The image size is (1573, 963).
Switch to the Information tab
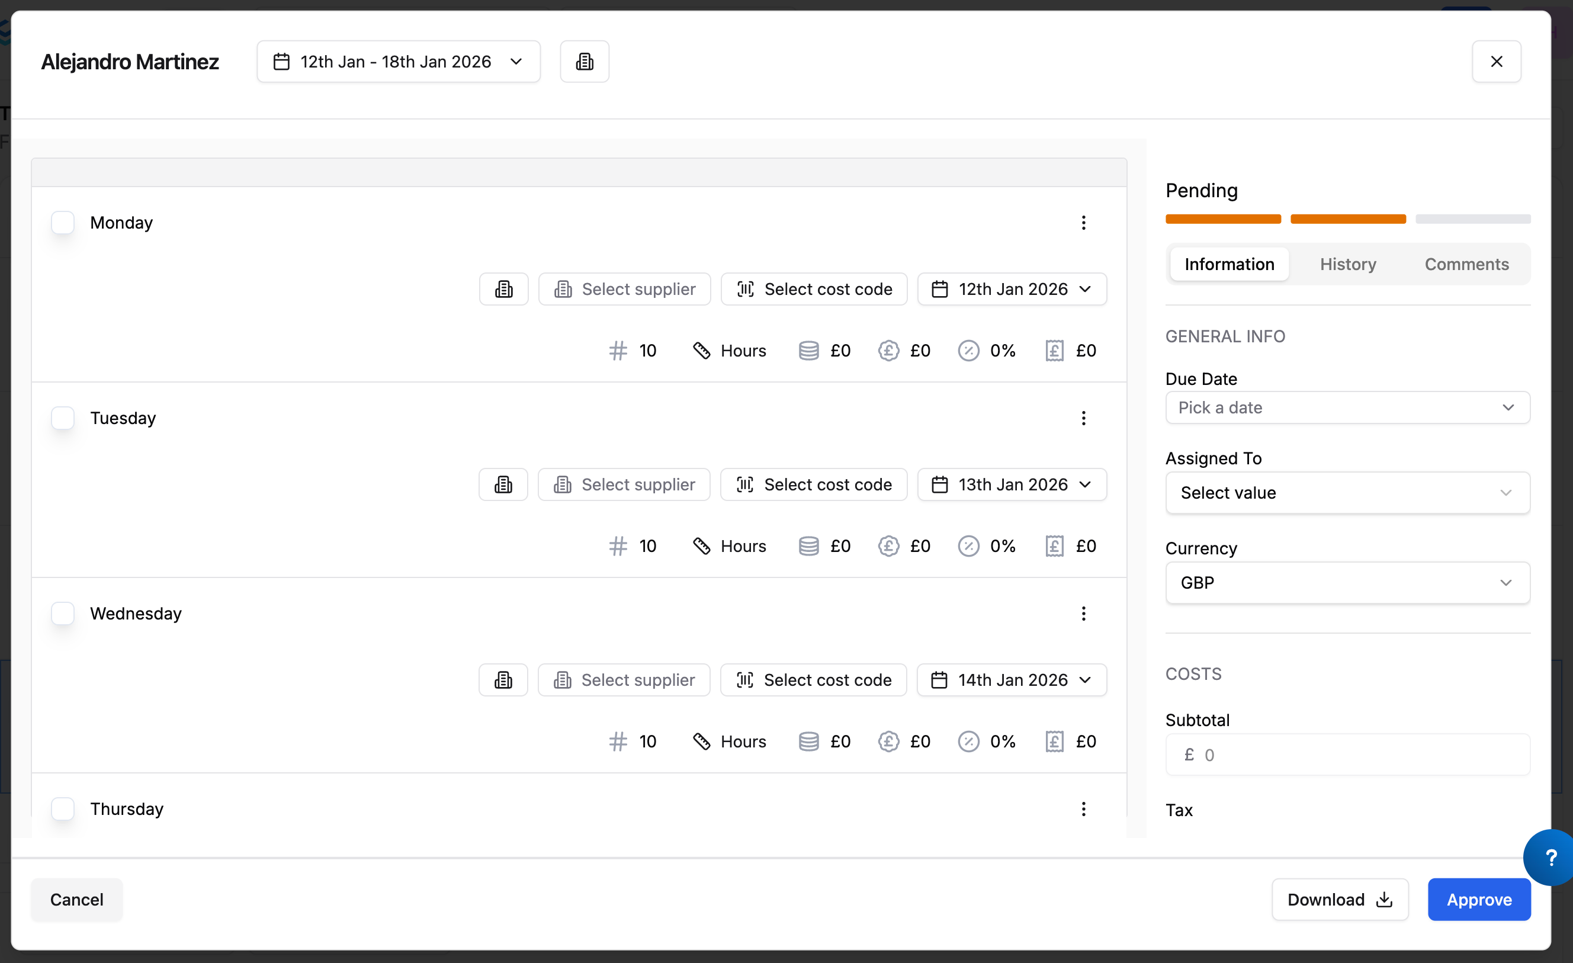pyautogui.click(x=1229, y=264)
